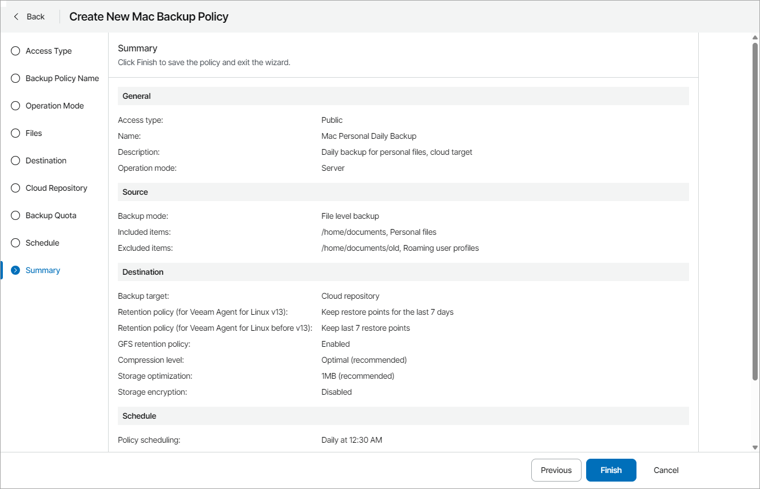Select the Backup Policy Name step circle

(15, 78)
